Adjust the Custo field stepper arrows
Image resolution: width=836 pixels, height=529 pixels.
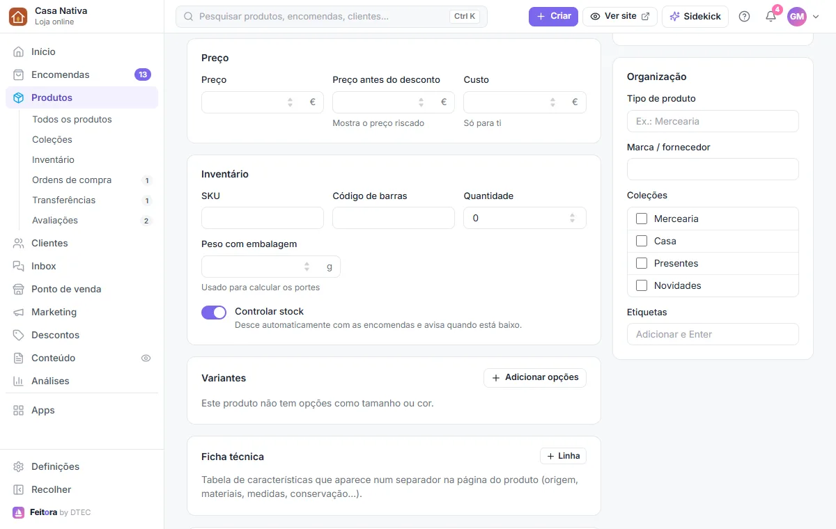point(552,102)
